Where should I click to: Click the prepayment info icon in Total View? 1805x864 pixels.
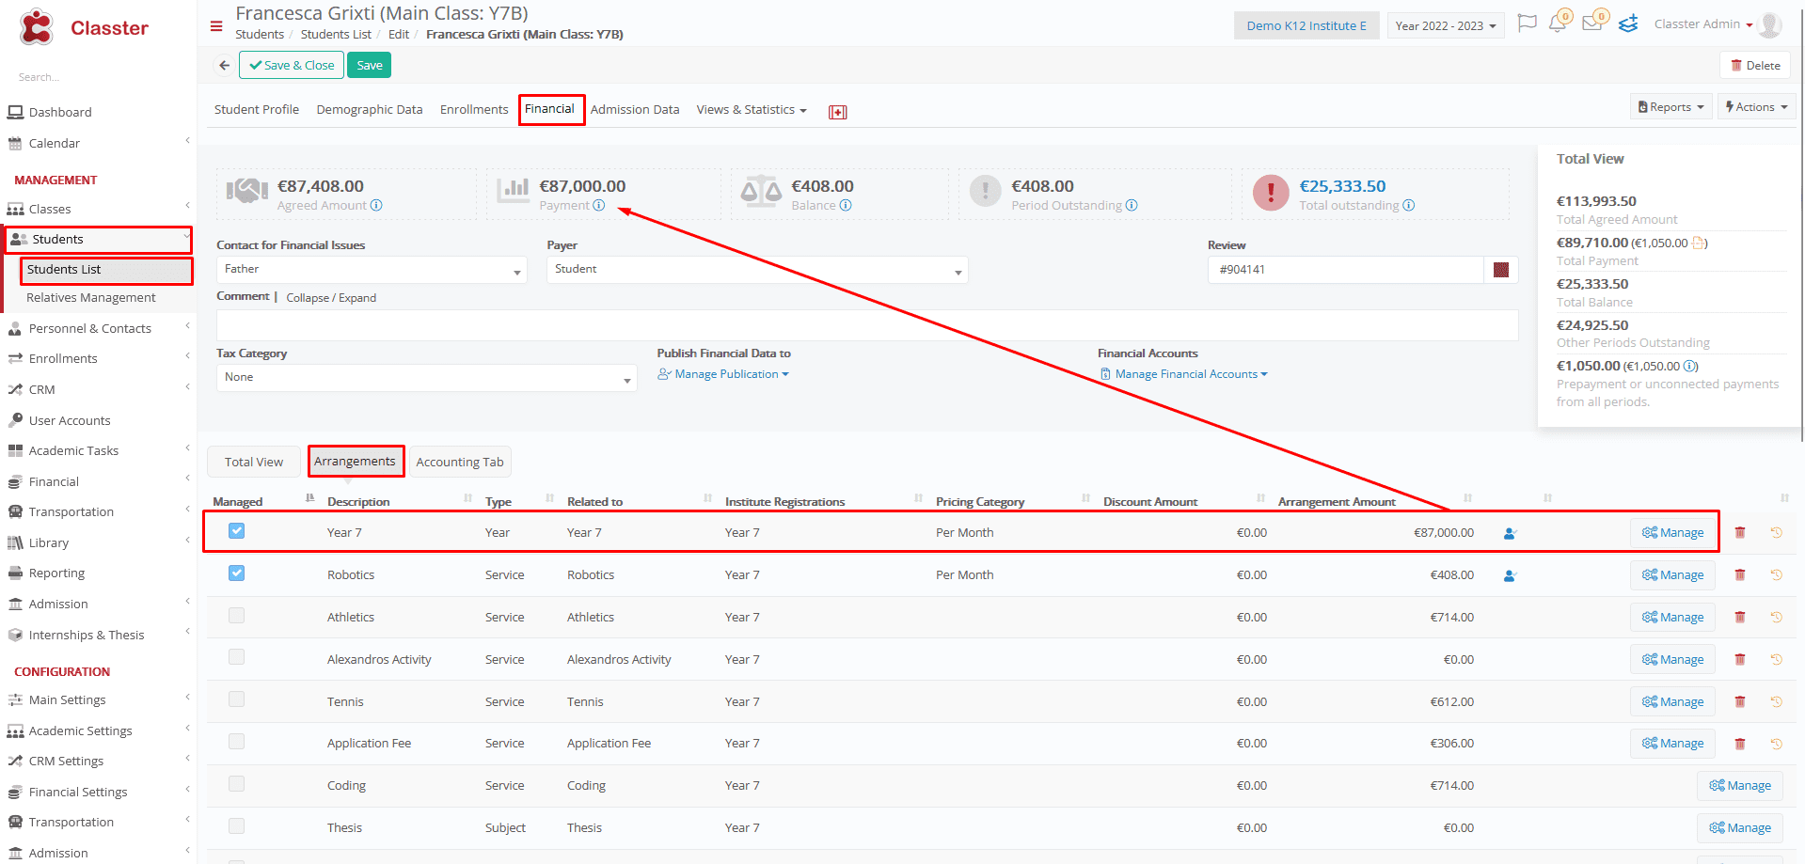[1690, 366]
